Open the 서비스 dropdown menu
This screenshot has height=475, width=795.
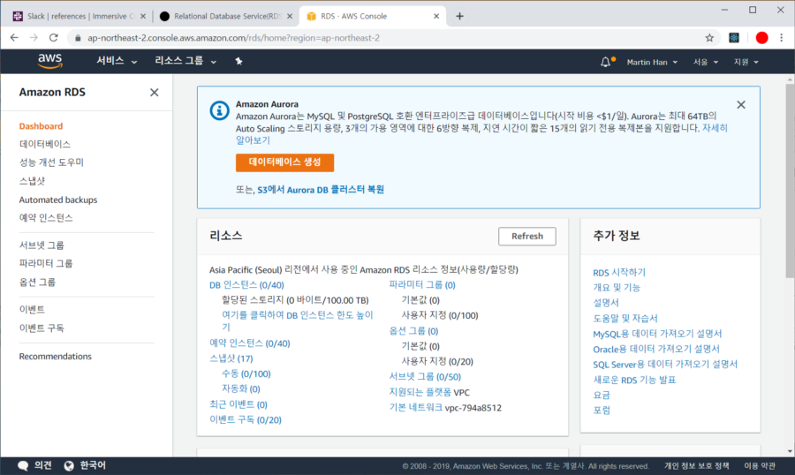click(x=117, y=61)
